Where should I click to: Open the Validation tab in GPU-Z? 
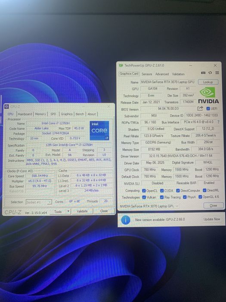(x=178, y=74)
